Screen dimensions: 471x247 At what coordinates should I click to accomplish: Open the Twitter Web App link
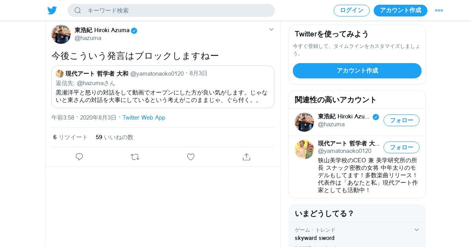pos(144,118)
